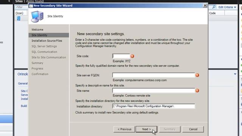The image size is (242, 136).
Task: Select the Installation Source Files step
Action: (x=47, y=41)
